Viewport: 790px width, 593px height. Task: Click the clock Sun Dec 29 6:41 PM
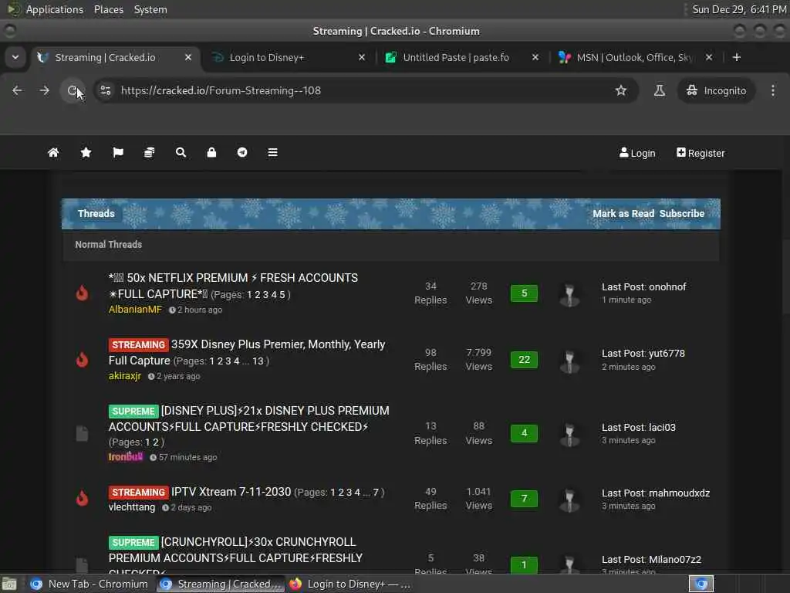739,9
